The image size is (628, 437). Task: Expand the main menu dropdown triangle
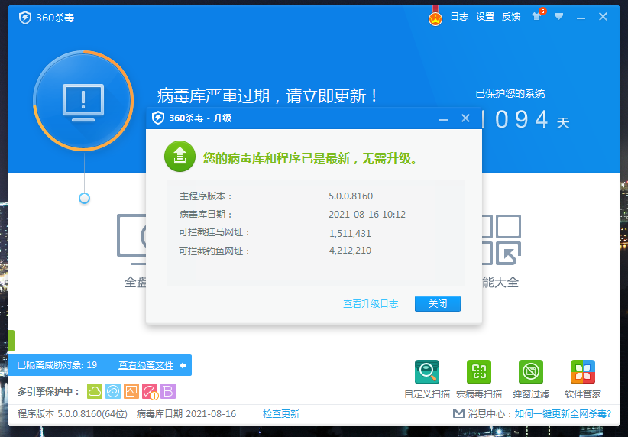click(558, 16)
